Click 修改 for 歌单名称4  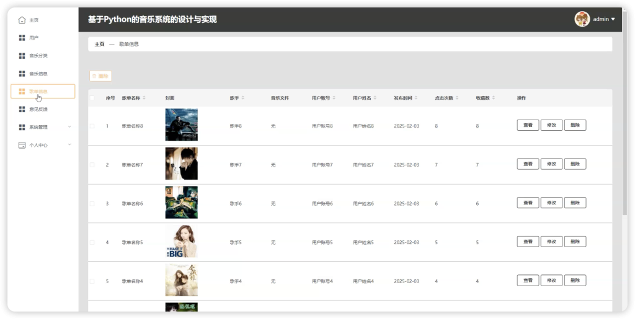point(551,281)
